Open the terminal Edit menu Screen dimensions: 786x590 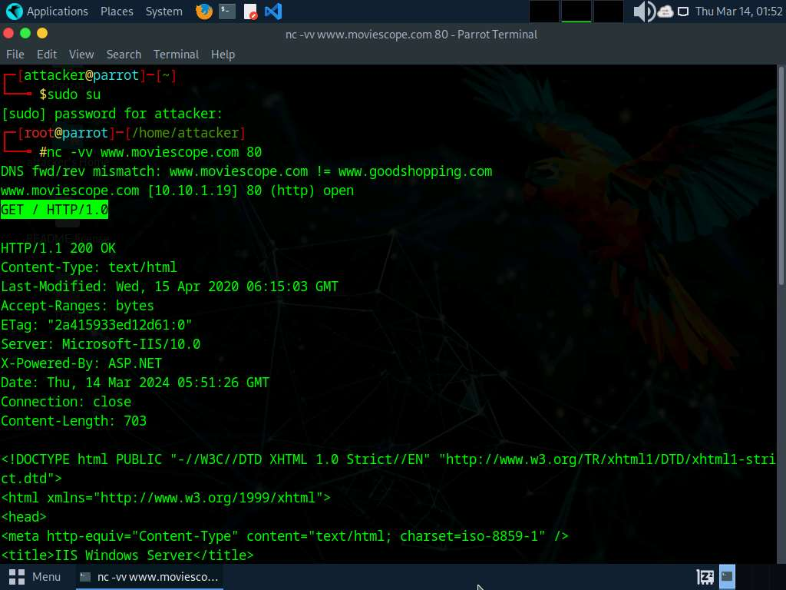[47, 55]
